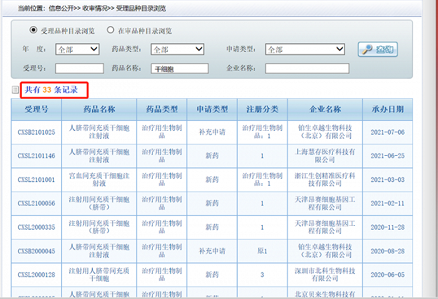Click the 药品名称 field containing 干细胞
The width and height of the screenshot is (438, 299).
coord(180,68)
